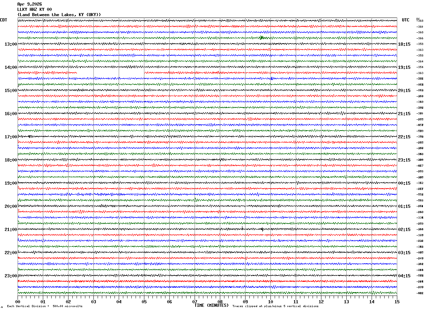Click the 02:15 UTC time label
Screen dimensions: 425x311
404,230
